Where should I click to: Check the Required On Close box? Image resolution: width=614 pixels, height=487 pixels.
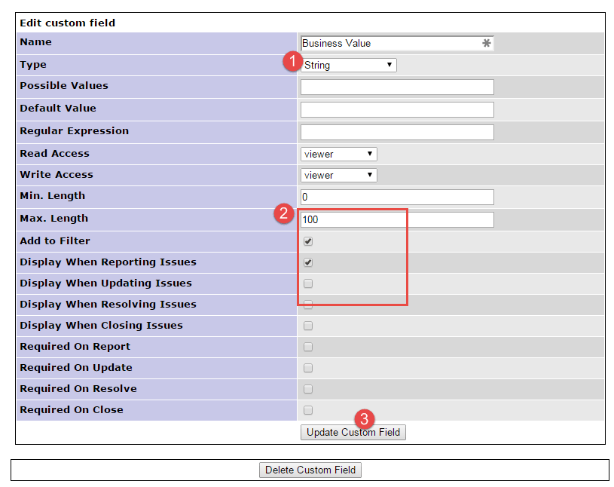(308, 411)
